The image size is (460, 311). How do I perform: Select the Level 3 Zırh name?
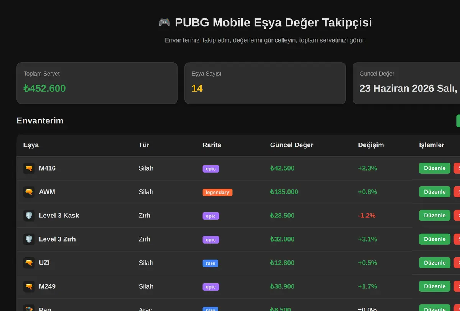point(58,239)
